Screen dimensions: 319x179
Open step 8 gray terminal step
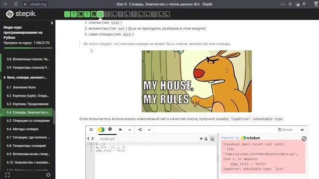pyautogui.click(x=114, y=14)
